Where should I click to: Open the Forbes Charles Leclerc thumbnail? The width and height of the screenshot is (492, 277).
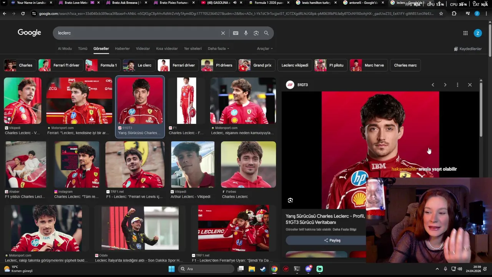click(248, 164)
